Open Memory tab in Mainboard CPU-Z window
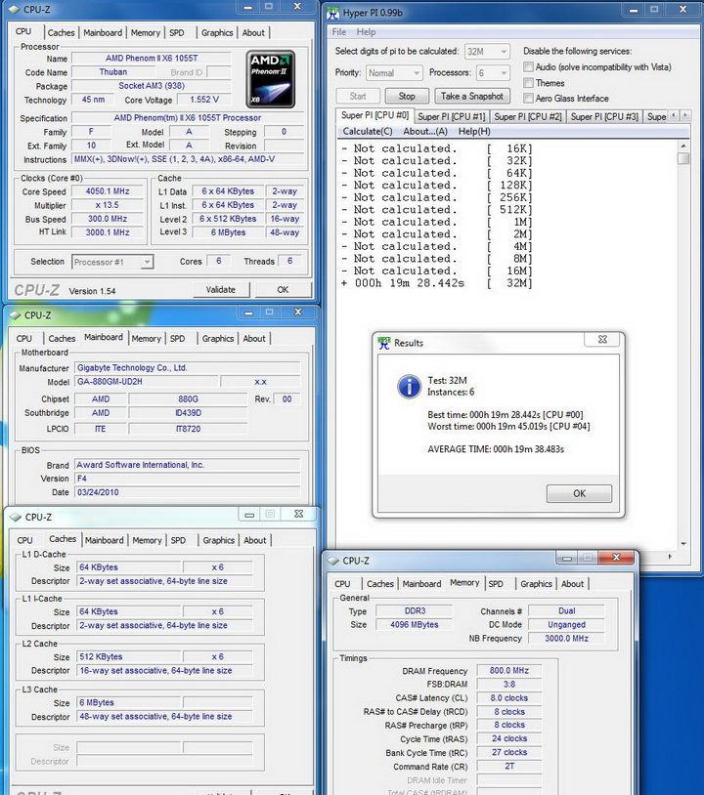The width and height of the screenshot is (704, 795). 147,338
